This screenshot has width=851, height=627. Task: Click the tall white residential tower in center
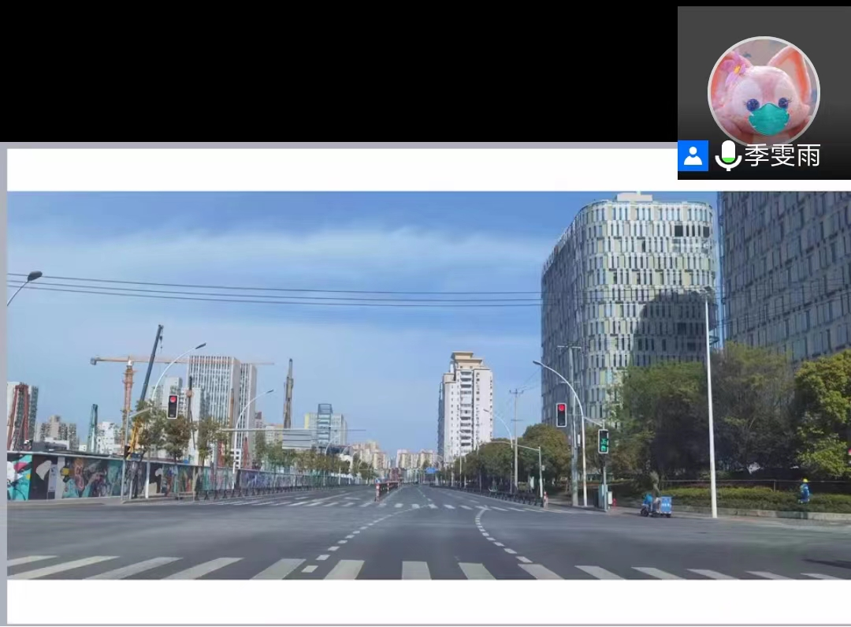point(465,406)
